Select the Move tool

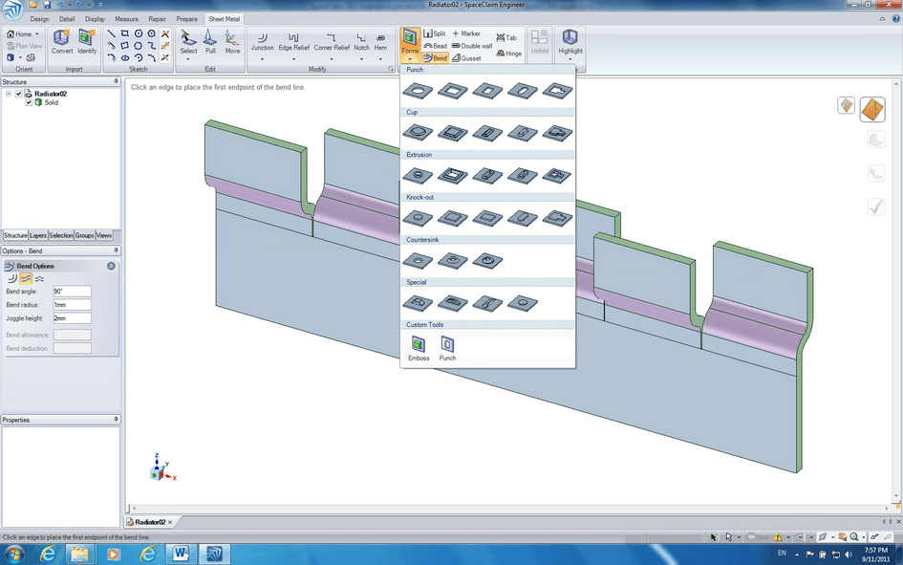pyautogui.click(x=232, y=42)
